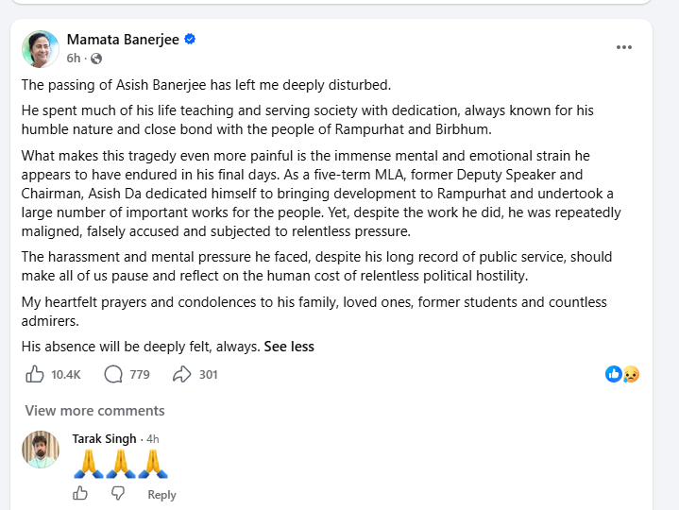The height and width of the screenshot is (510, 679).
Task: Click the share arrow icon on post
Action: pos(182,374)
